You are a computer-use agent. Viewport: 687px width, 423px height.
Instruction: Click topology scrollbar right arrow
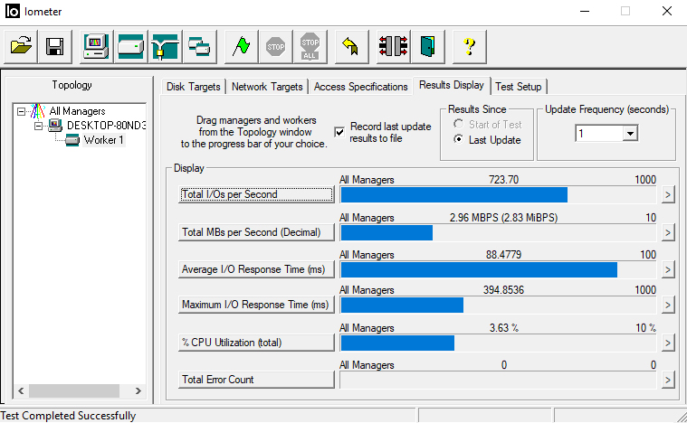coord(138,390)
